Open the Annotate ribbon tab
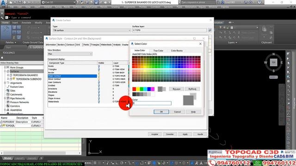This screenshot has width=296, height=166. [26, 23]
